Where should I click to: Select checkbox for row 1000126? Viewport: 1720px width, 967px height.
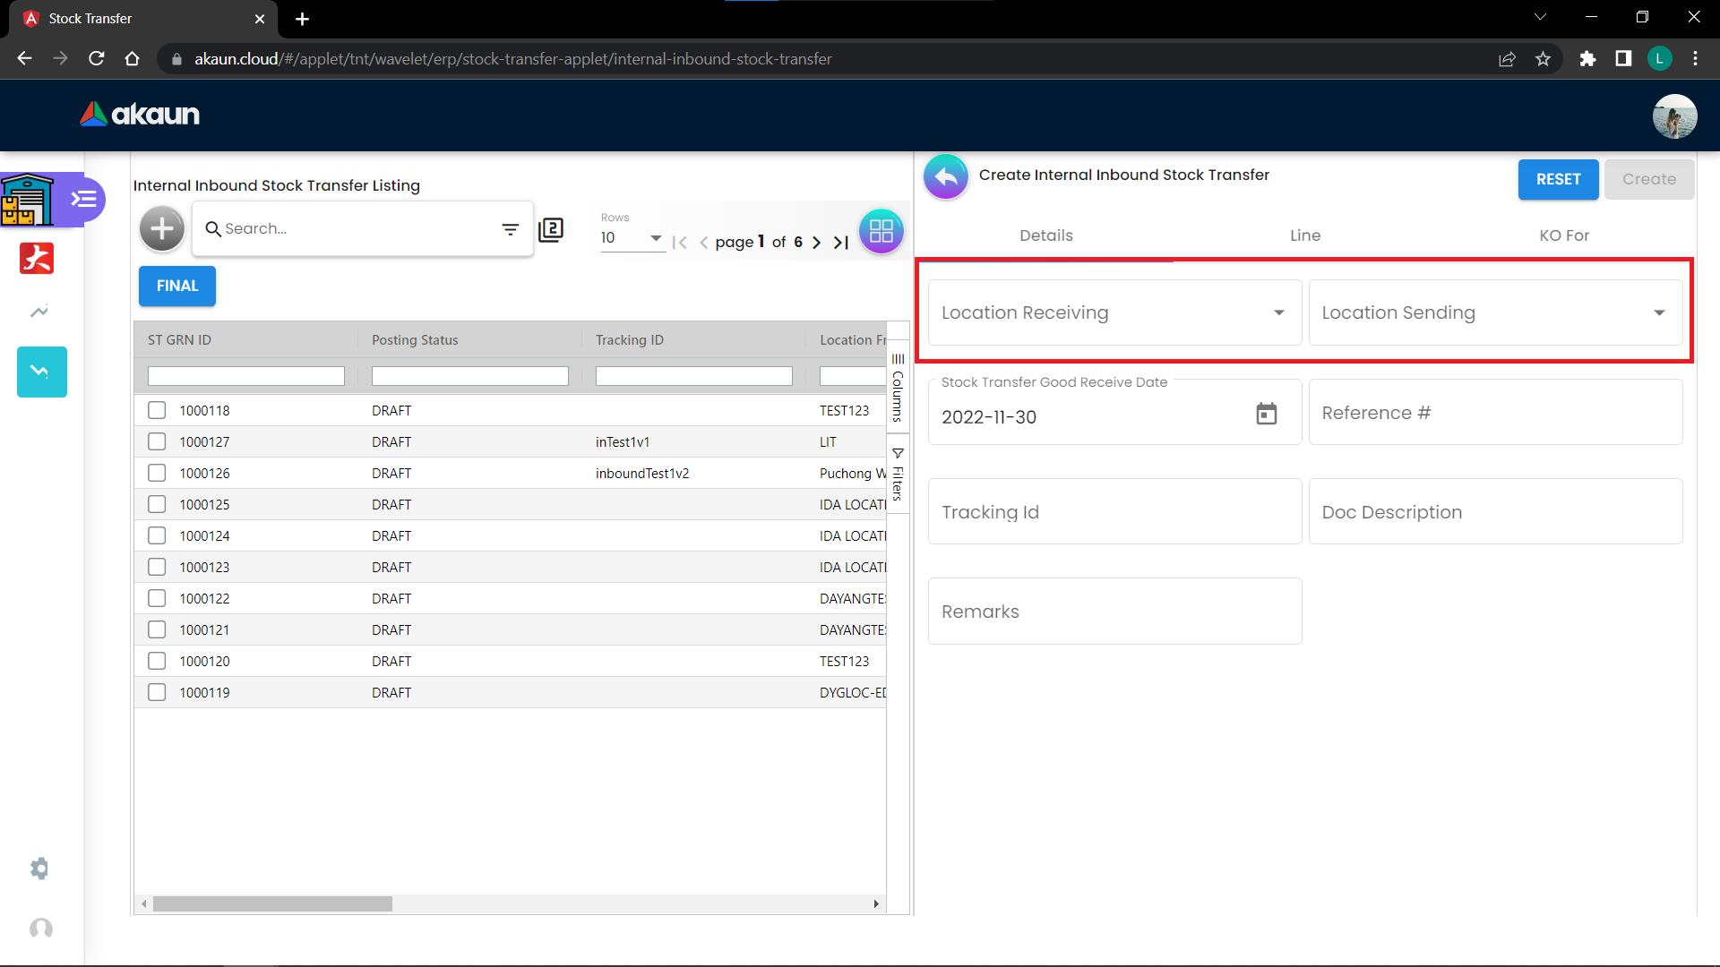(x=157, y=473)
